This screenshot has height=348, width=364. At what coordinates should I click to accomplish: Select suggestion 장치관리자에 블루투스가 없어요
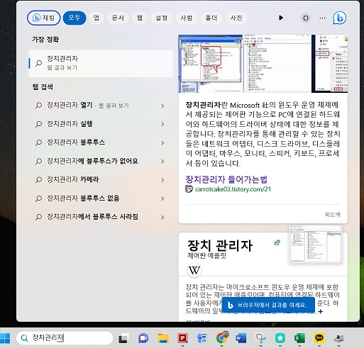tap(100, 161)
